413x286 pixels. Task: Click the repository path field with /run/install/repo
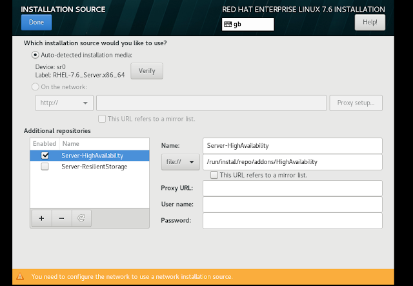coord(292,162)
